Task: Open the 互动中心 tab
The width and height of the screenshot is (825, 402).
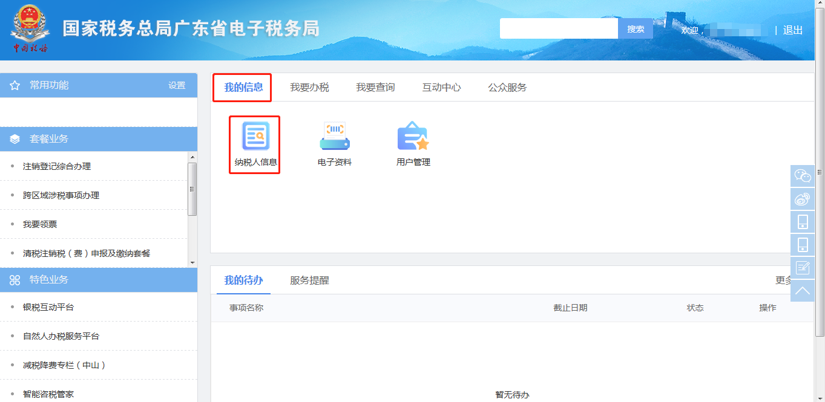Action: pos(441,88)
